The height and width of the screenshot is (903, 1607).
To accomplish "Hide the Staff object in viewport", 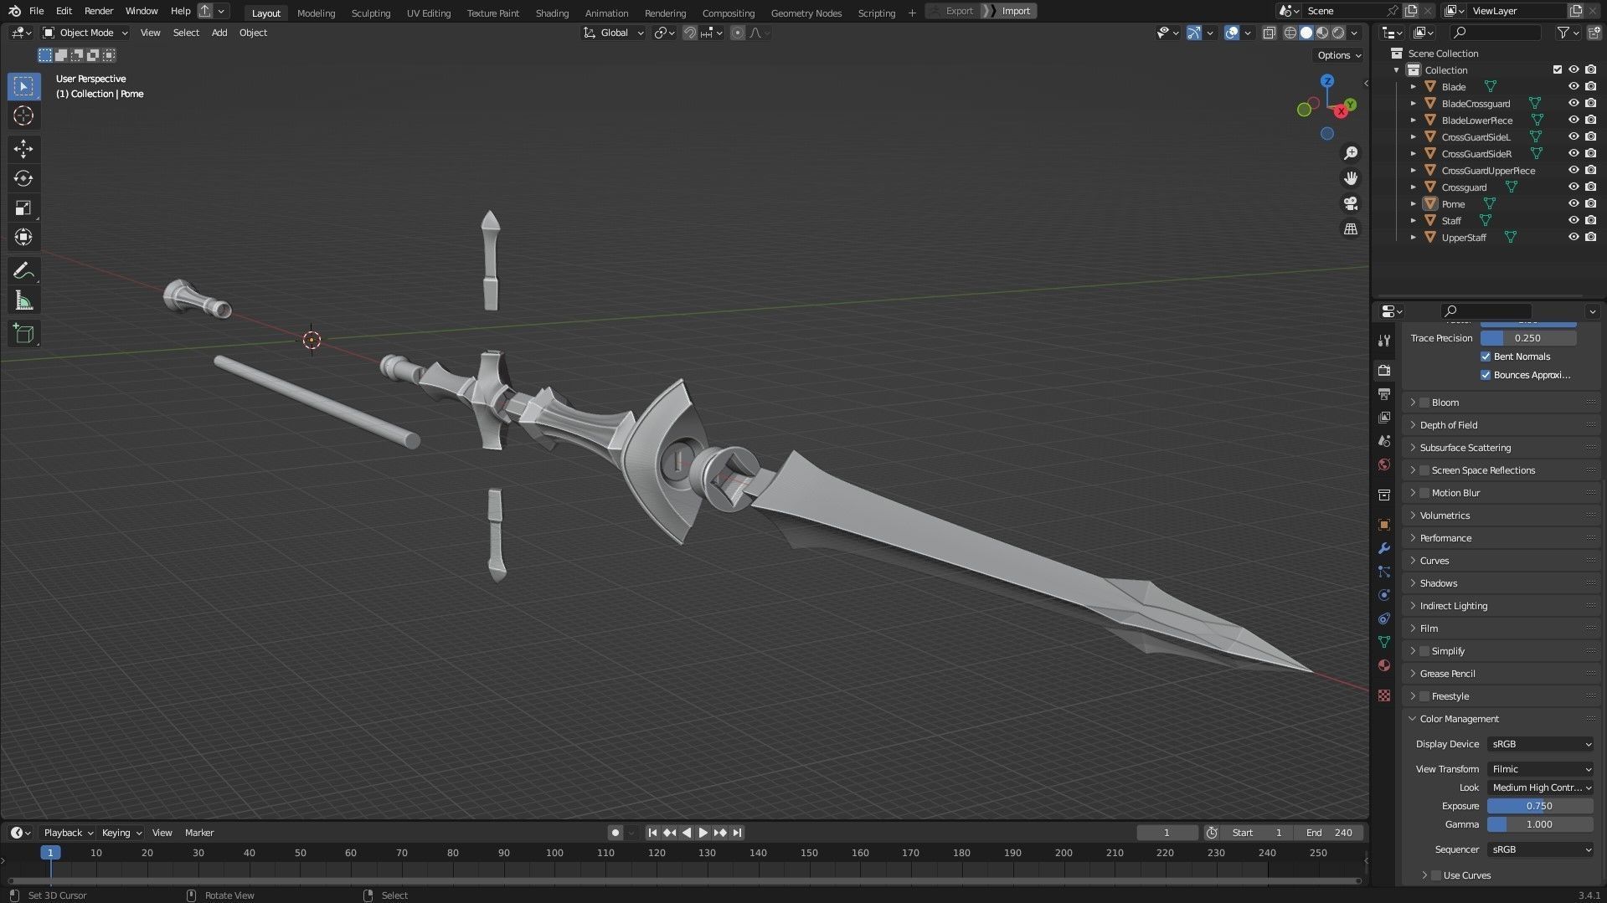I will click(1574, 220).
